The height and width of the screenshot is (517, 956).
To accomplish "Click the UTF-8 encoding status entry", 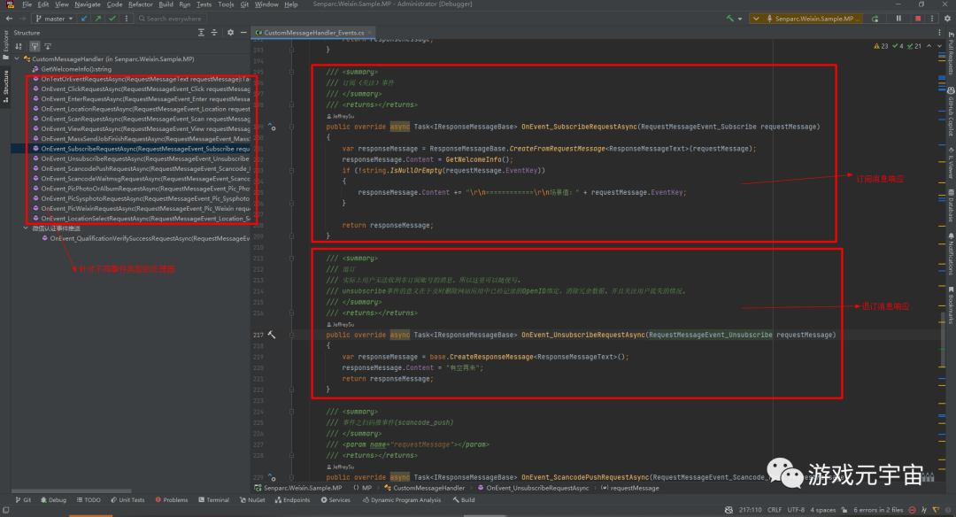I will click(796, 510).
